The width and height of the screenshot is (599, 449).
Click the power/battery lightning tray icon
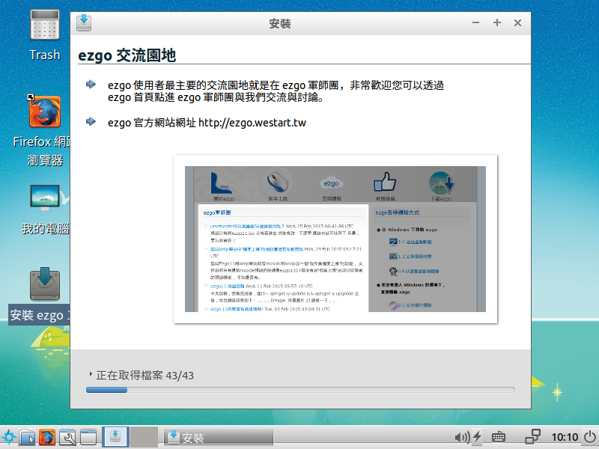[x=477, y=438]
